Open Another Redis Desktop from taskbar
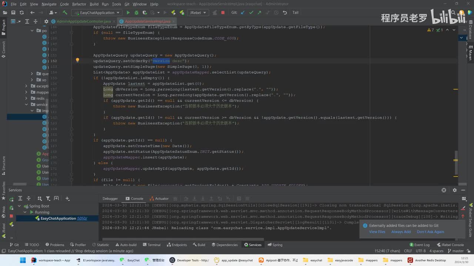This screenshot has width=474, height=266. (x=427, y=260)
